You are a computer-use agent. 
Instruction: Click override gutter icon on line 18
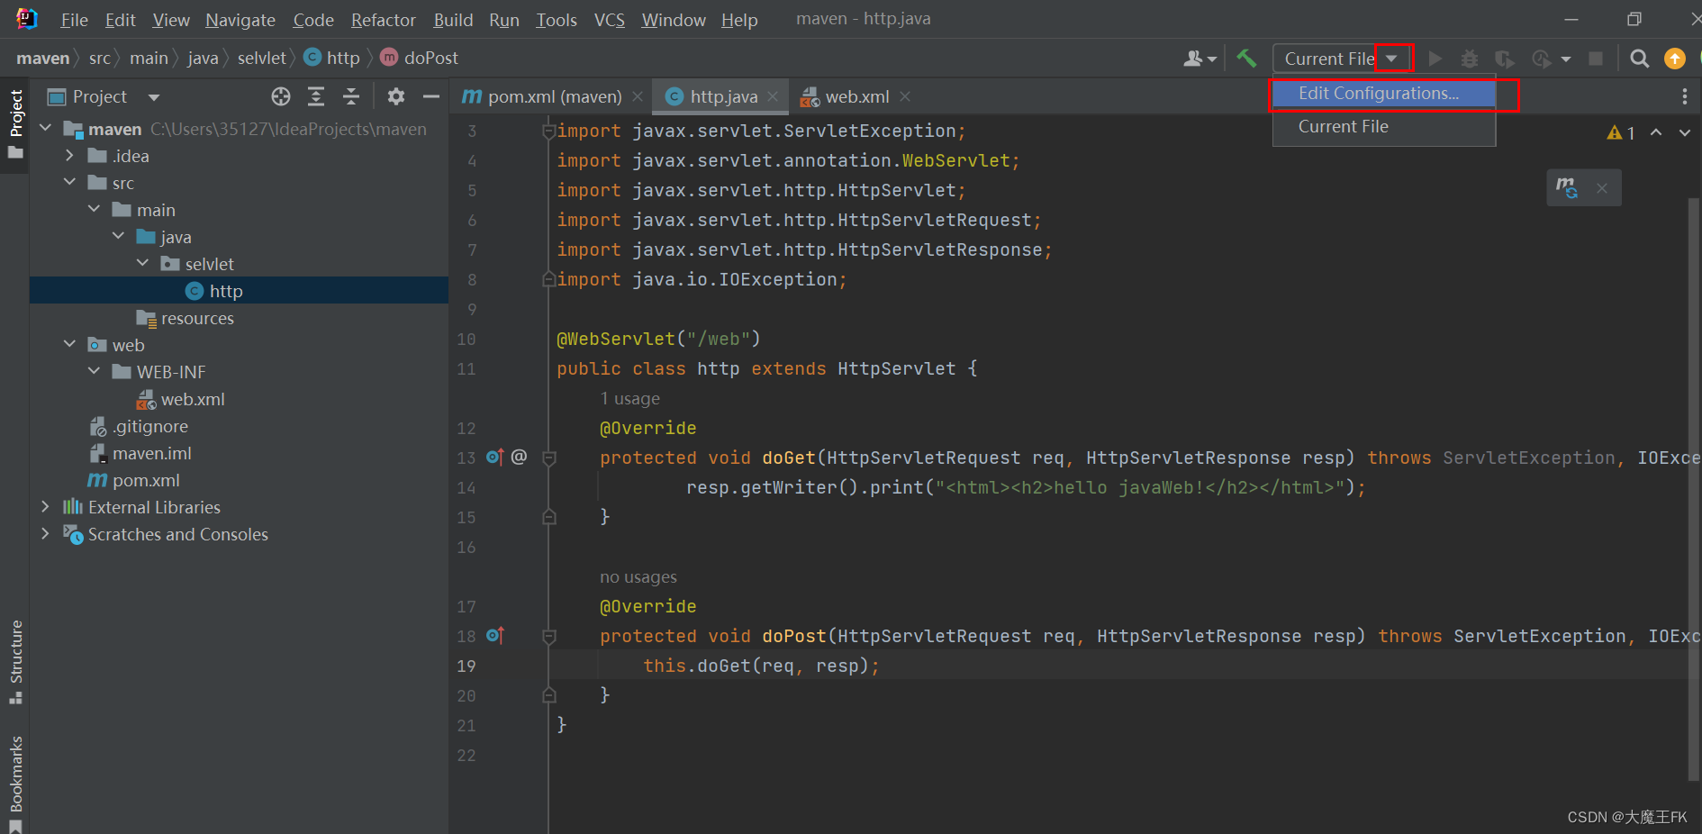click(494, 636)
